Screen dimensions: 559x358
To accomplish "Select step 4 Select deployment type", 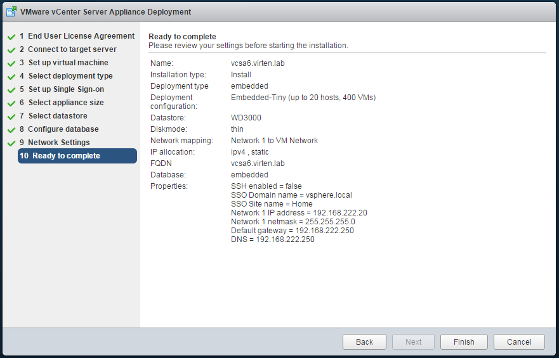I will tap(66, 76).
